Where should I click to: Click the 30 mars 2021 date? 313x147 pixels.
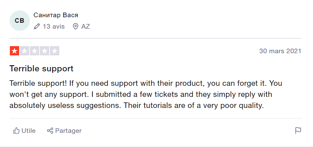(280, 51)
